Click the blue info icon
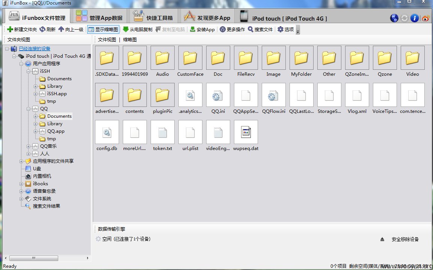 coord(415,18)
